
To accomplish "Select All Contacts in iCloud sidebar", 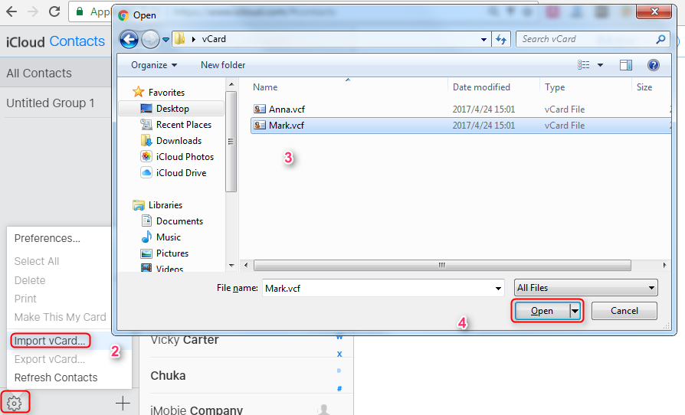I will (56, 73).
